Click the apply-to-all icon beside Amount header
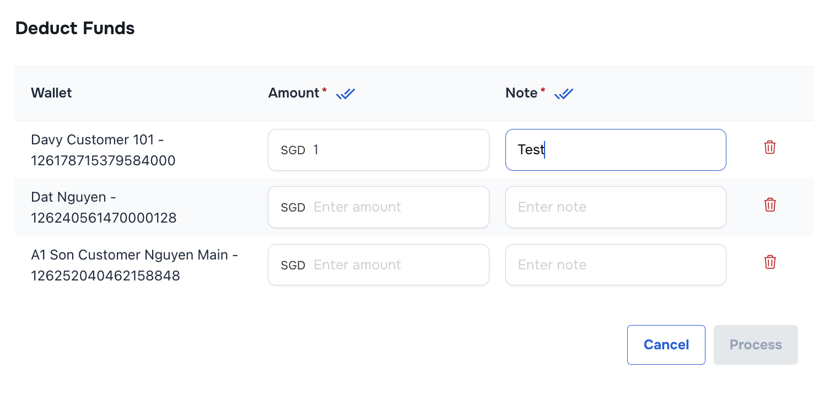 click(x=346, y=93)
